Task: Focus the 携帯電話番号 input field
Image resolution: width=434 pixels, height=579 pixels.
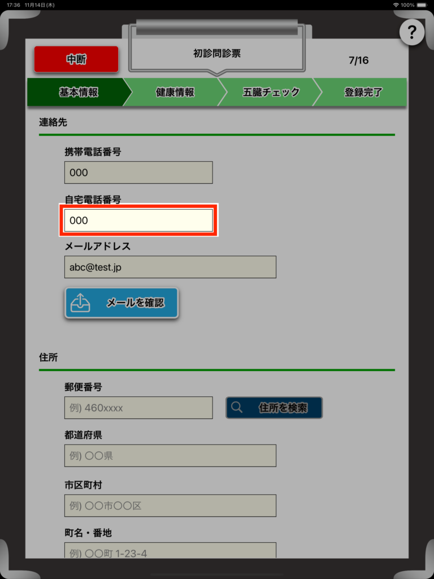Action: point(138,172)
